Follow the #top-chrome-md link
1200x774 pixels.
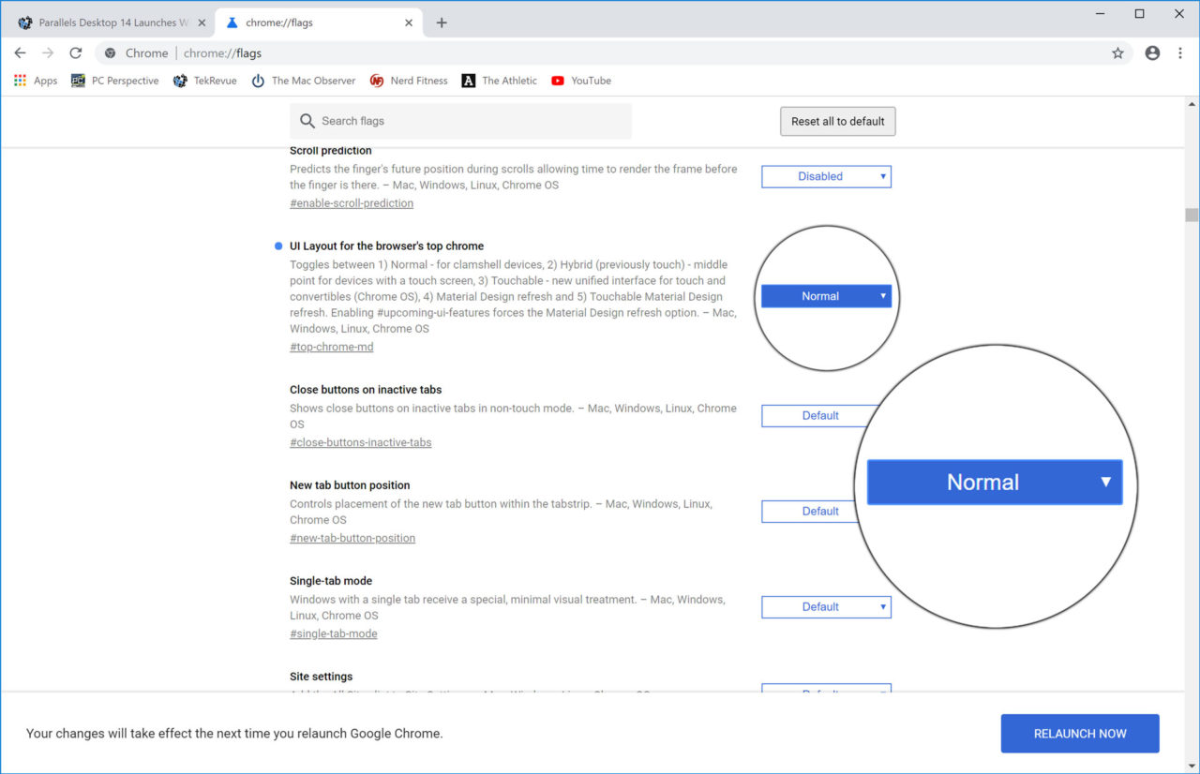(x=331, y=347)
